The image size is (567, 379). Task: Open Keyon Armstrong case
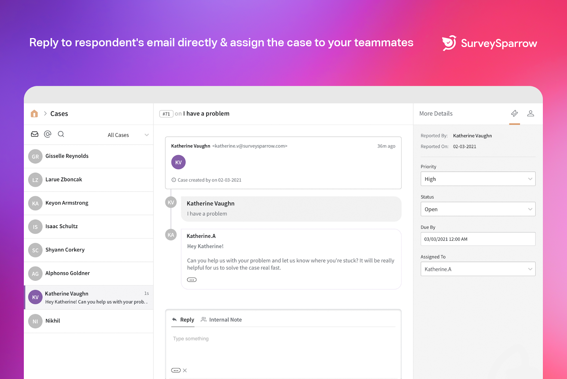[x=89, y=203]
